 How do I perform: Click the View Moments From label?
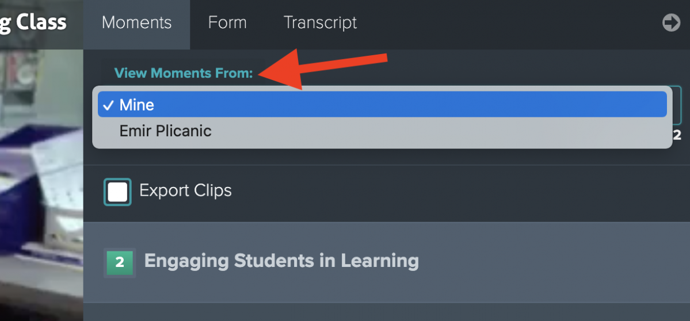(x=184, y=73)
